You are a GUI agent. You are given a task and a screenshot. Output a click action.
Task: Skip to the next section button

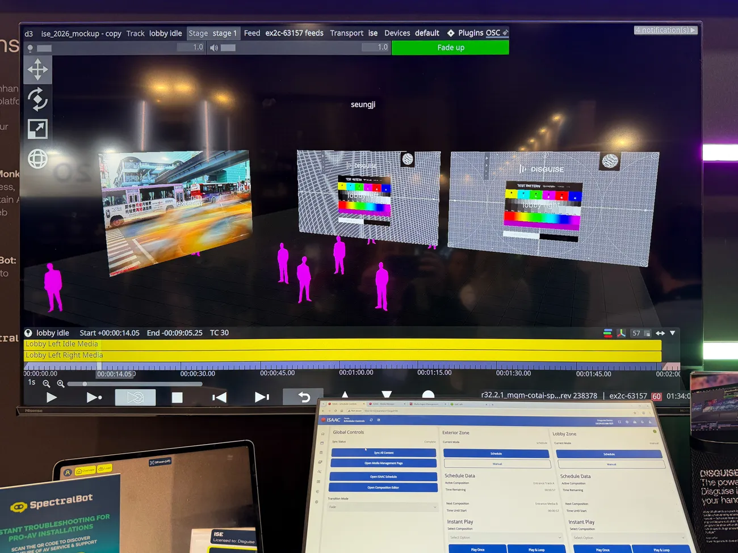261,398
